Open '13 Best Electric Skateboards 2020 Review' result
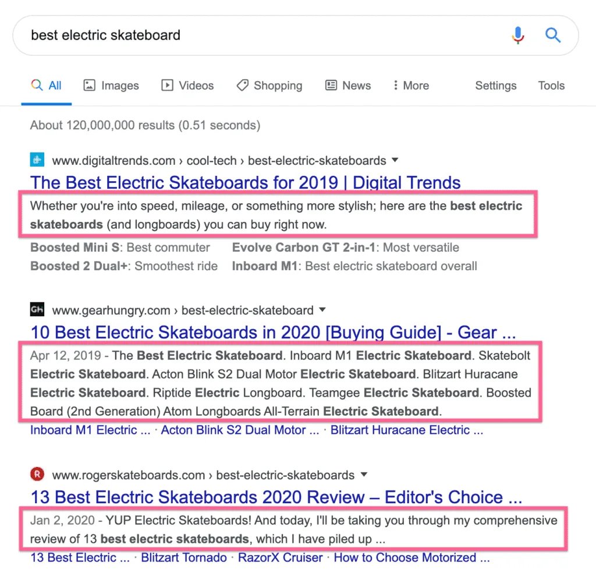This screenshot has width=596, height=583. 276,497
